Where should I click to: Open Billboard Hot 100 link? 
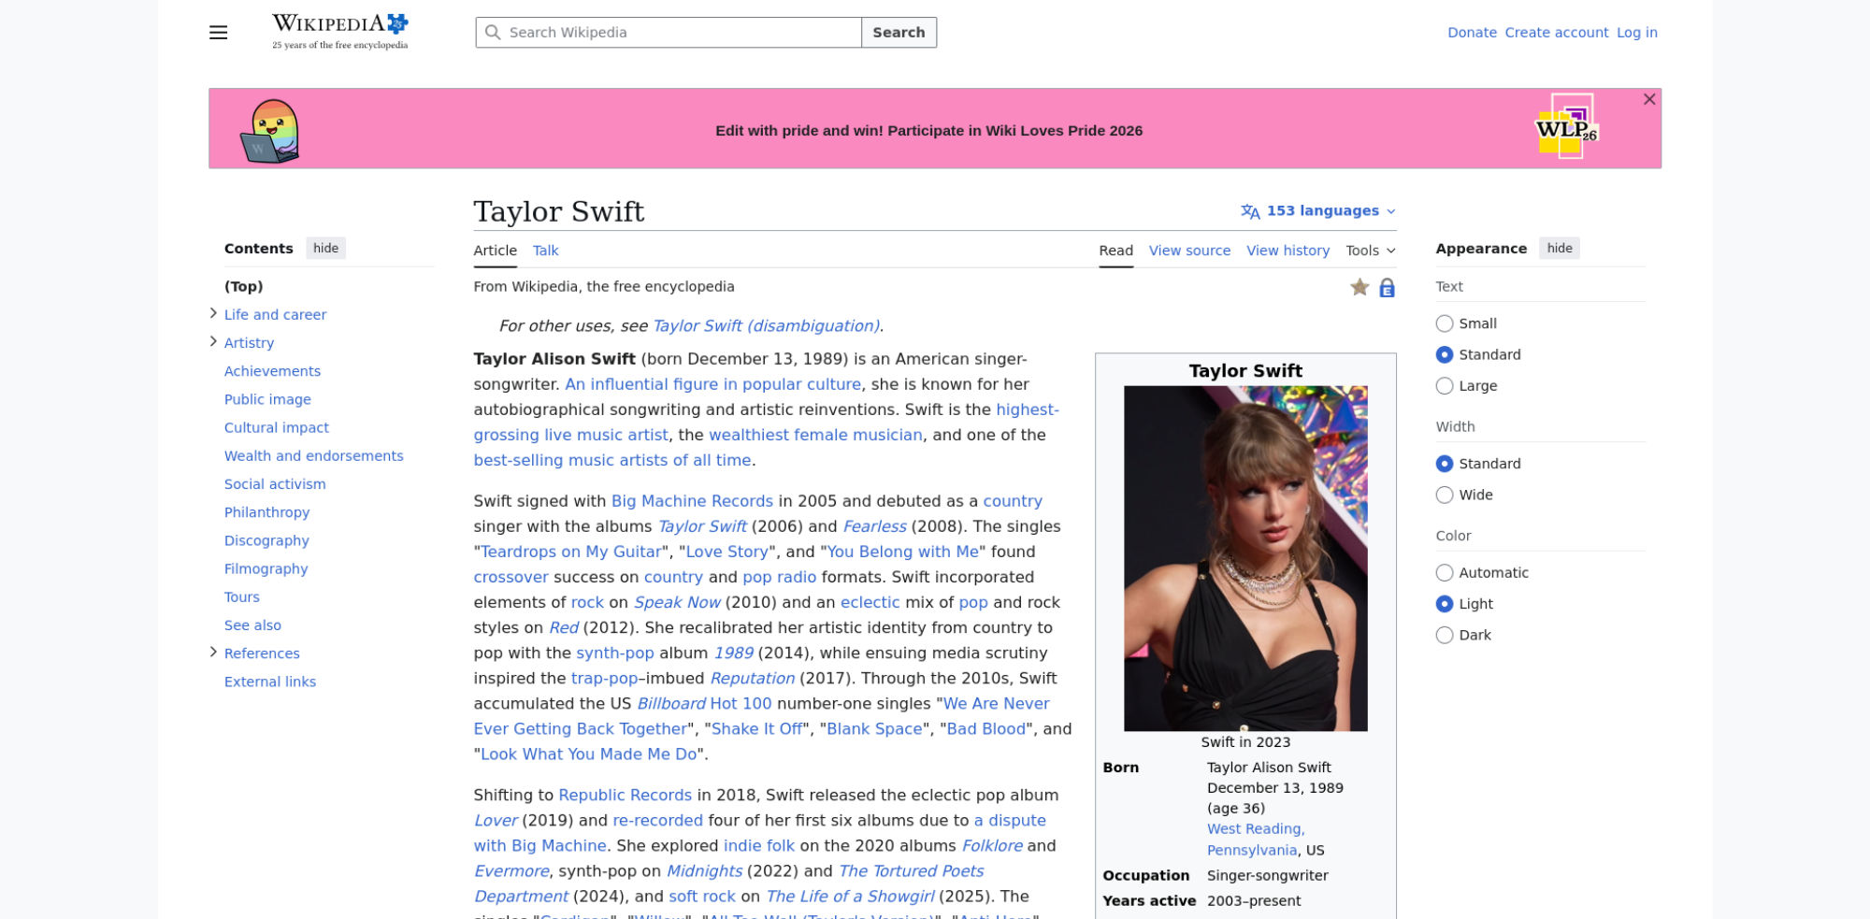tap(704, 704)
